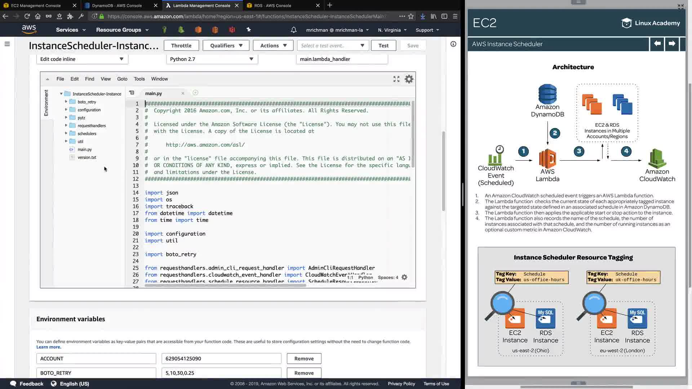The height and width of the screenshot is (389, 692).
Task: Click the Test button
Action: 383,45
